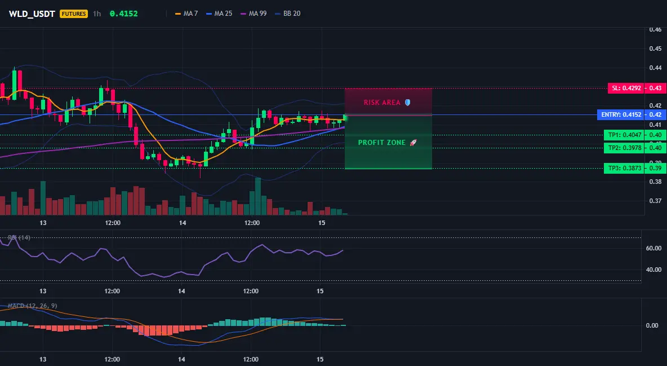Click the 40.00 RSI axis value

click(654, 269)
